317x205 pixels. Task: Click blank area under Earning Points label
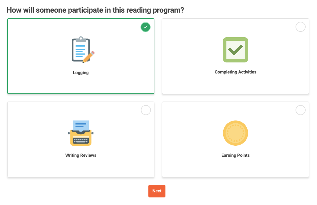(235, 168)
